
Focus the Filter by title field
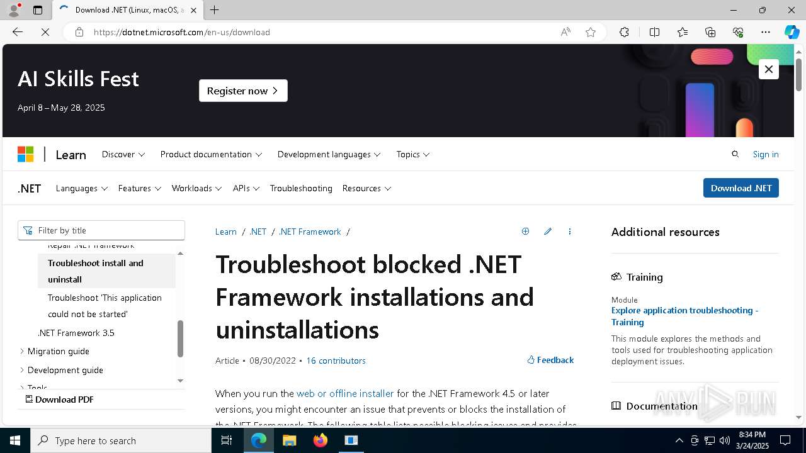click(x=101, y=230)
